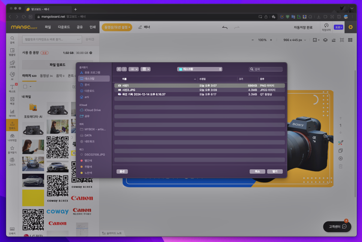Open the 포토에디터·AI folder thumbnail
The width and height of the screenshot is (362, 242).
(x=33, y=110)
